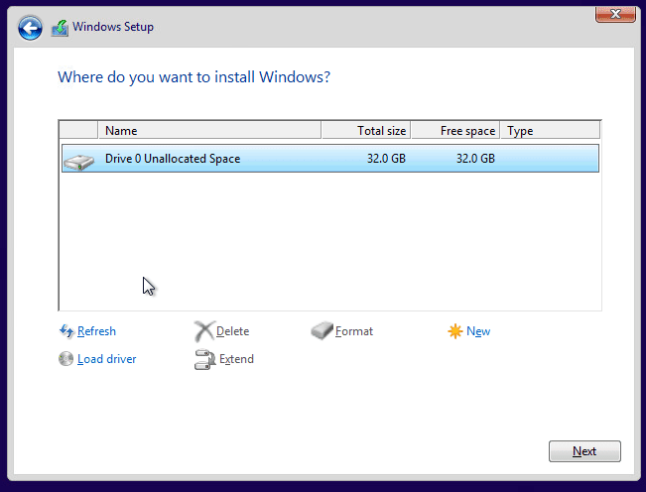Sort by the Free space column header
Image resolution: width=646 pixels, height=492 pixels.
click(455, 131)
